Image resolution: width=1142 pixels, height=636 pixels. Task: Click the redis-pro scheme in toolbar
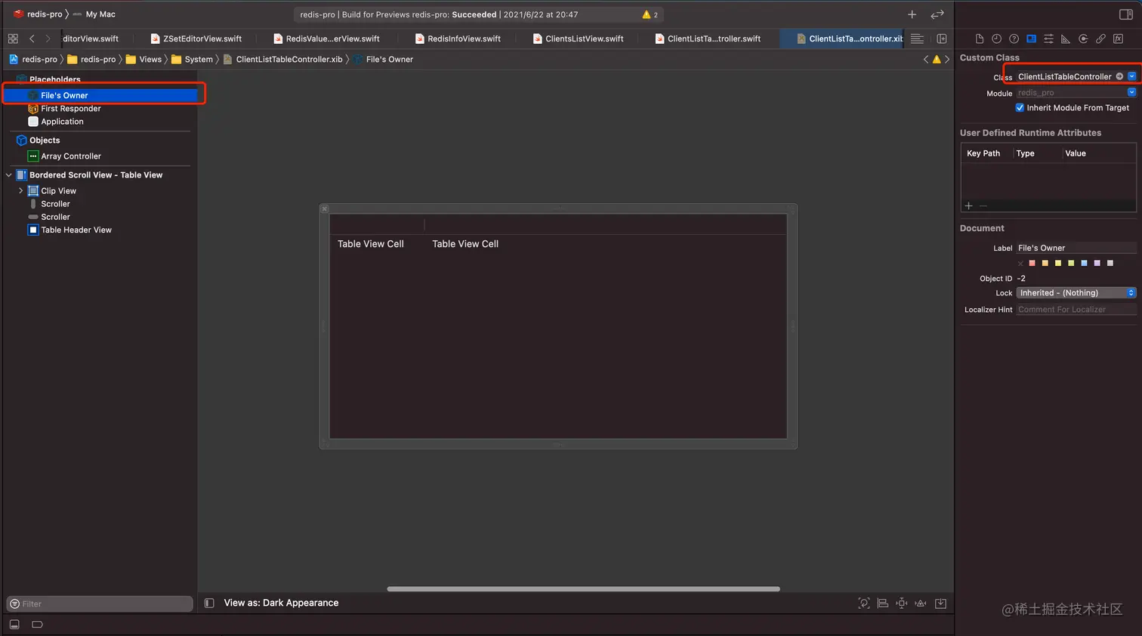click(x=38, y=14)
